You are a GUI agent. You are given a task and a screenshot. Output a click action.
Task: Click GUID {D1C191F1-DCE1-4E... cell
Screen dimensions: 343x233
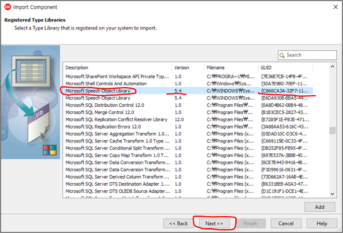pos(285,191)
